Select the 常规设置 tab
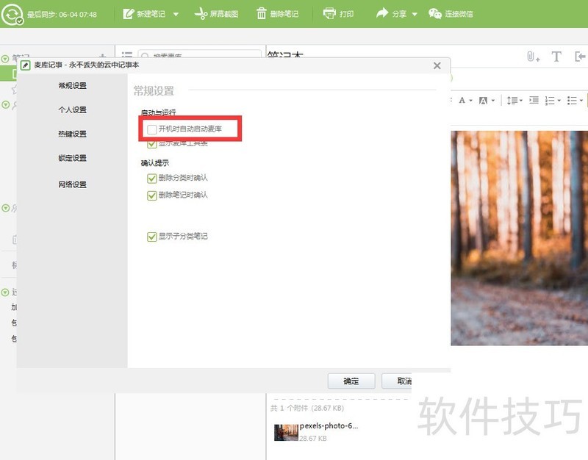 pyautogui.click(x=72, y=86)
